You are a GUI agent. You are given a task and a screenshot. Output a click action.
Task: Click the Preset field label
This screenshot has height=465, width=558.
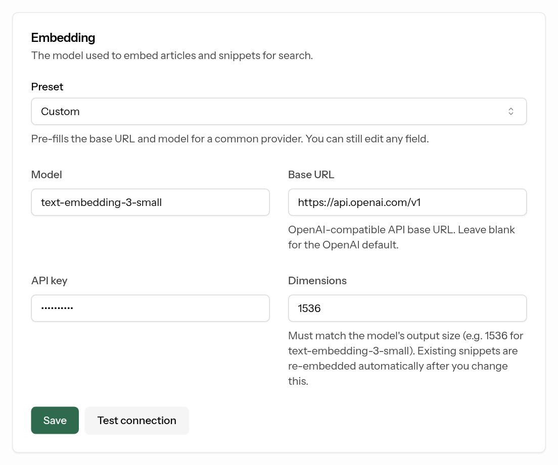coord(47,87)
